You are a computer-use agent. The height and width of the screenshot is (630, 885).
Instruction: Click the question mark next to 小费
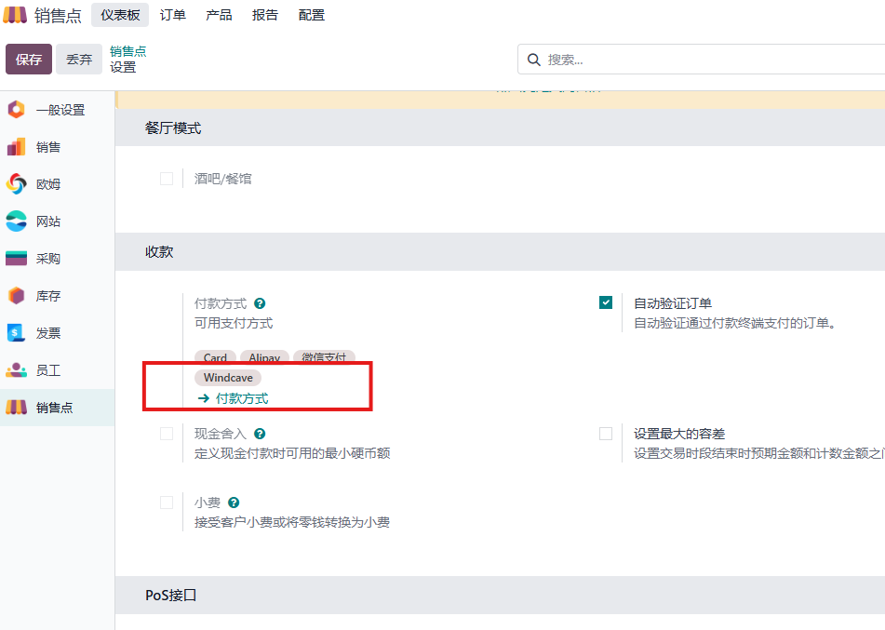pos(234,503)
